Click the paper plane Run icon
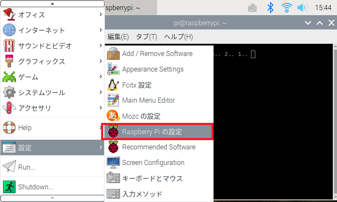The image size is (337, 202). (x=9, y=166)
